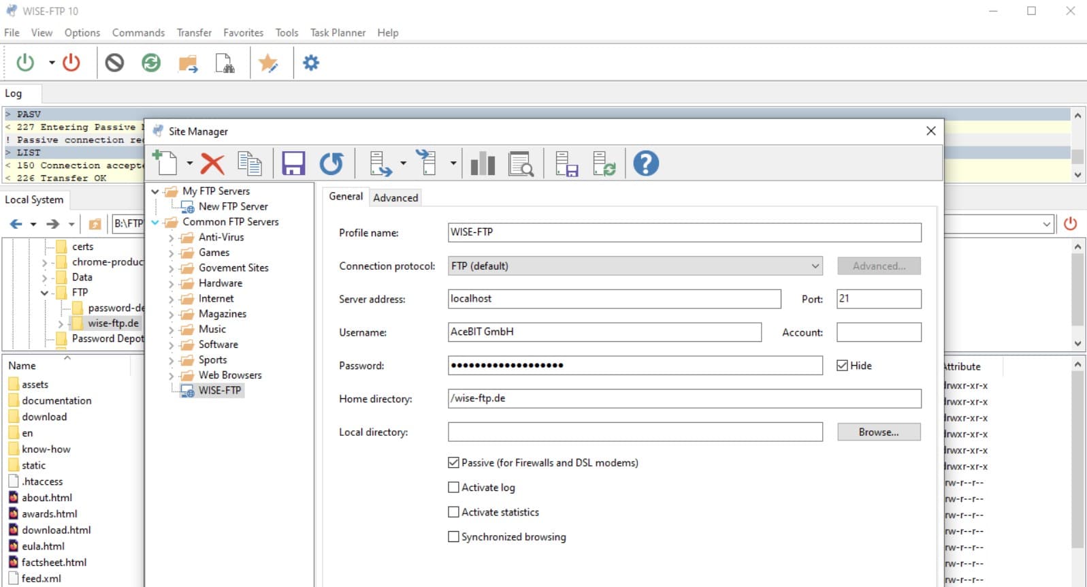
Task: Collapse the My FTP Servers tree node
Action: tap(155, 191)
